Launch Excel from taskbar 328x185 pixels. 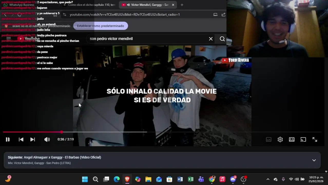pyautogui.click(x=190, y=179)
